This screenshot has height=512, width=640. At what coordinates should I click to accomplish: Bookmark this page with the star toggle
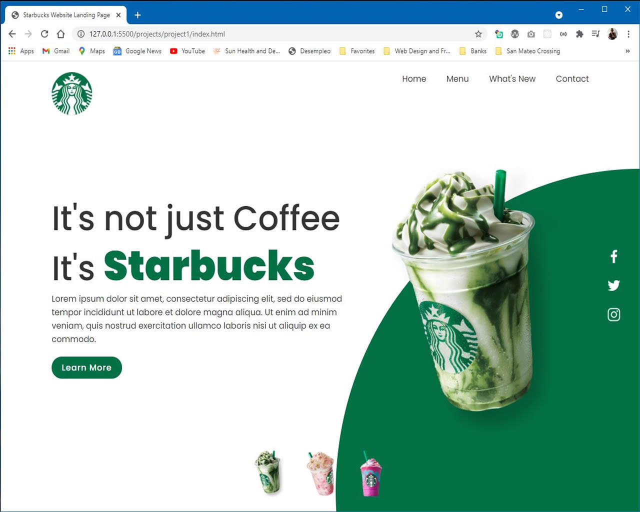[478, 34]
